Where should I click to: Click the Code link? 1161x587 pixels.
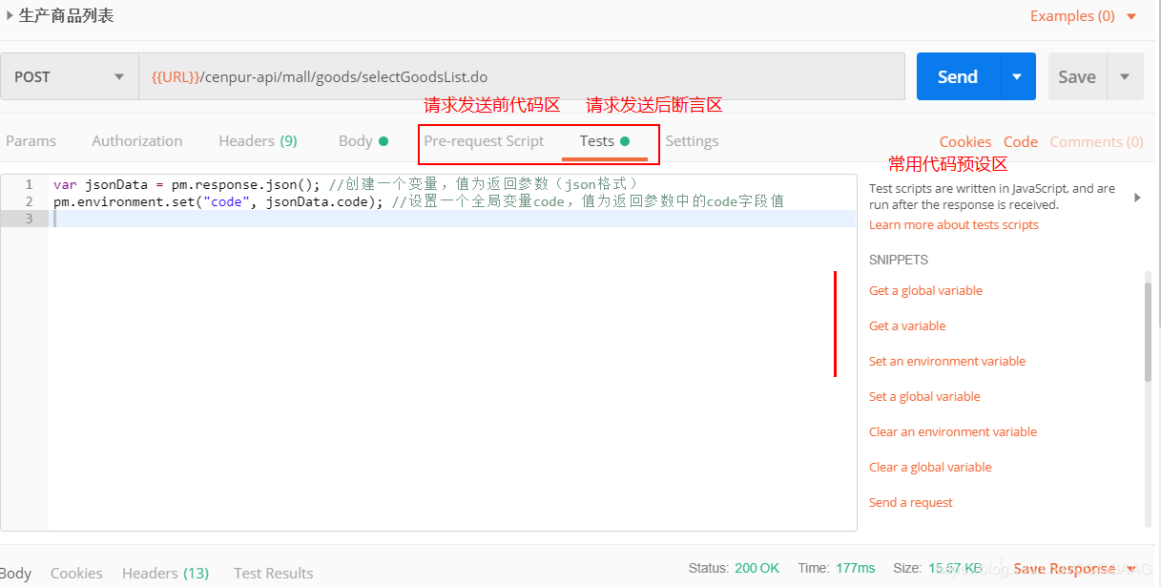pos(1021,142)
